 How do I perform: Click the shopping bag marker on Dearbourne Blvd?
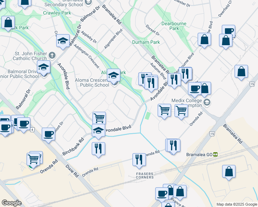coord(204,40)
